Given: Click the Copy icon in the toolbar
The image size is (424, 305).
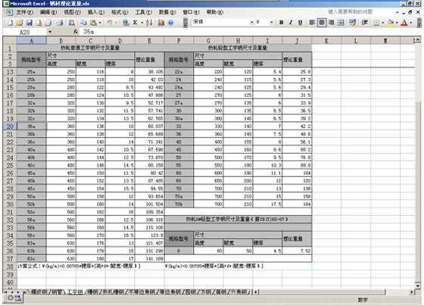Looking at the screenshot, I should point(83,23).
